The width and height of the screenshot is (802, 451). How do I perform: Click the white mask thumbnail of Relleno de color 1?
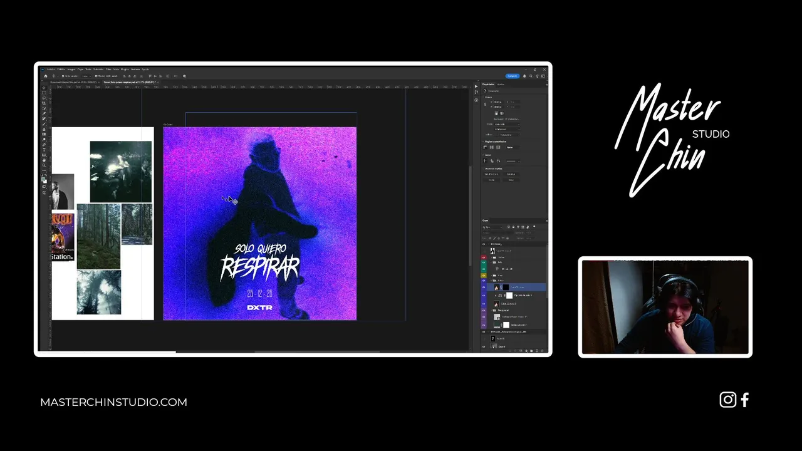pos(506,324)
